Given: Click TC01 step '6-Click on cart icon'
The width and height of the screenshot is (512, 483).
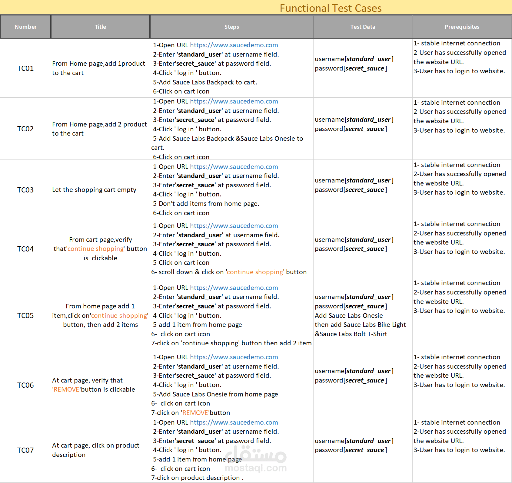Looking at the screenshot, I should [181, 91].
